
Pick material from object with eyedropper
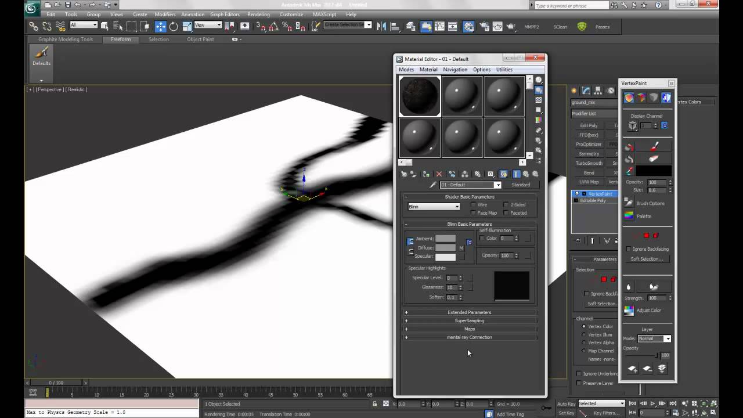click(432, 185)
